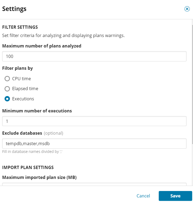193x202 pixels.
Task: Cancel the settings changes
Action: [143, 196]
